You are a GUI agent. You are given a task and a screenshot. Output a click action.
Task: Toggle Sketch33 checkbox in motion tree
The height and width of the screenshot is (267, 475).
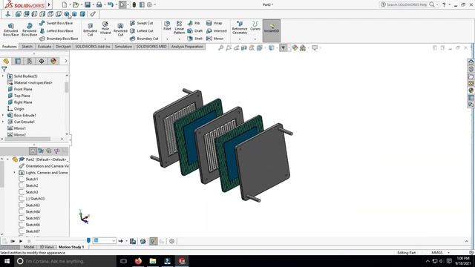[x=22, y=199]
